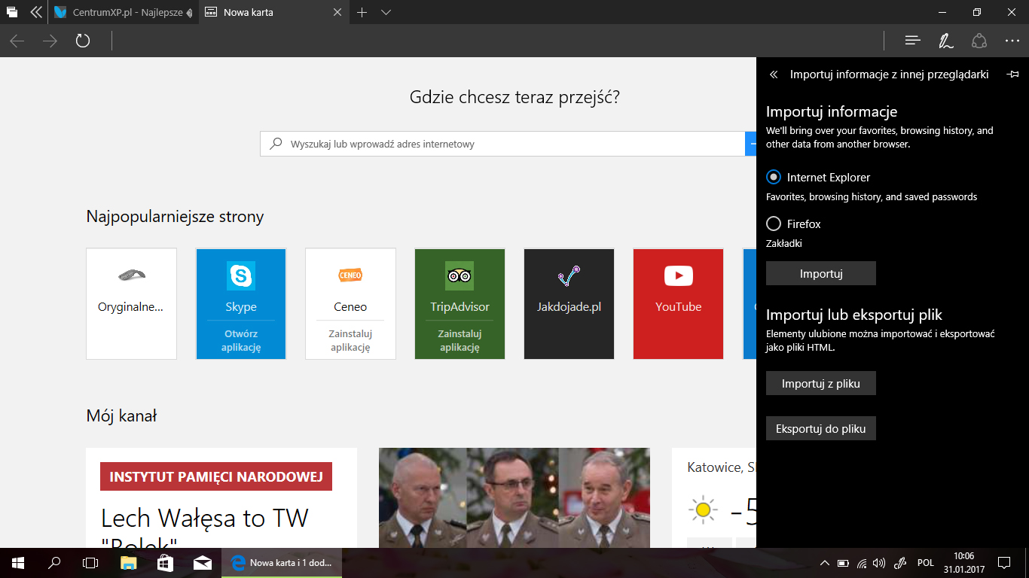Refresh the current page
The width and height of the screenshot is (1029, 578).
pos(83,41)
